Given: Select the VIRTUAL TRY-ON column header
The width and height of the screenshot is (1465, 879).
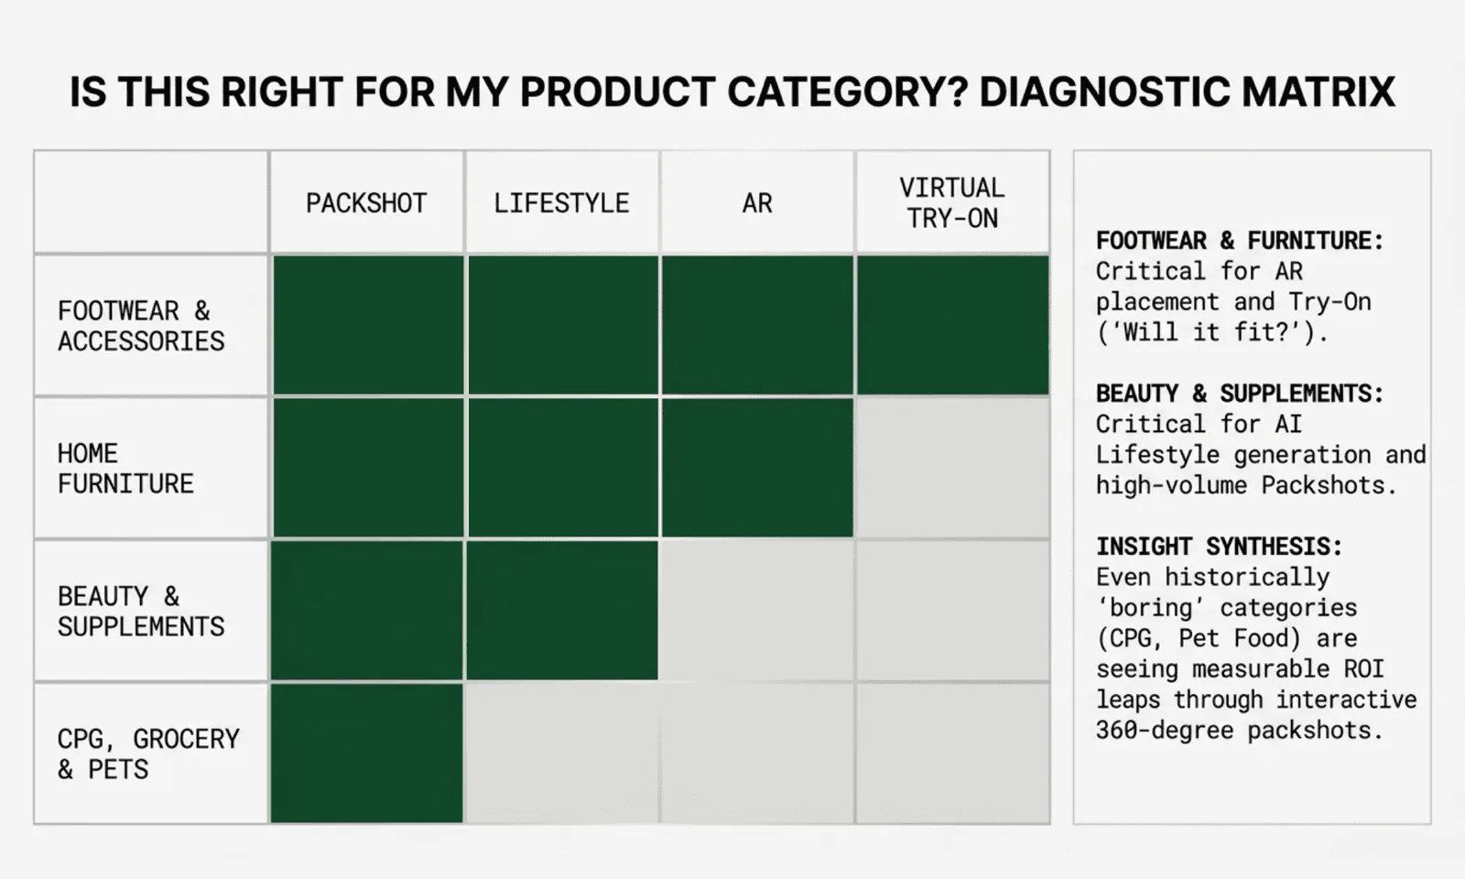Looking at the screenshot, I should [952, 202].
